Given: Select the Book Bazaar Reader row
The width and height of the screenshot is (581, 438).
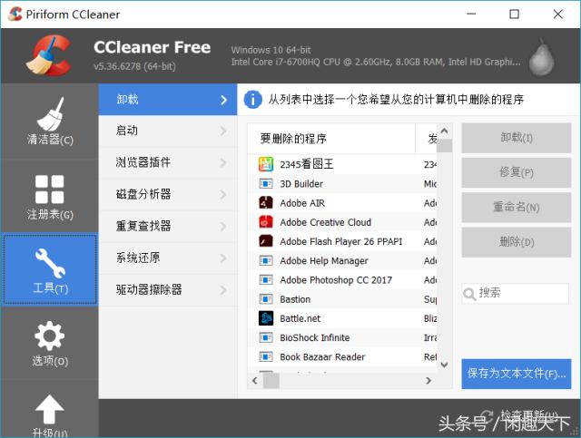Looking at the screenshot, I should click(342, 357).
